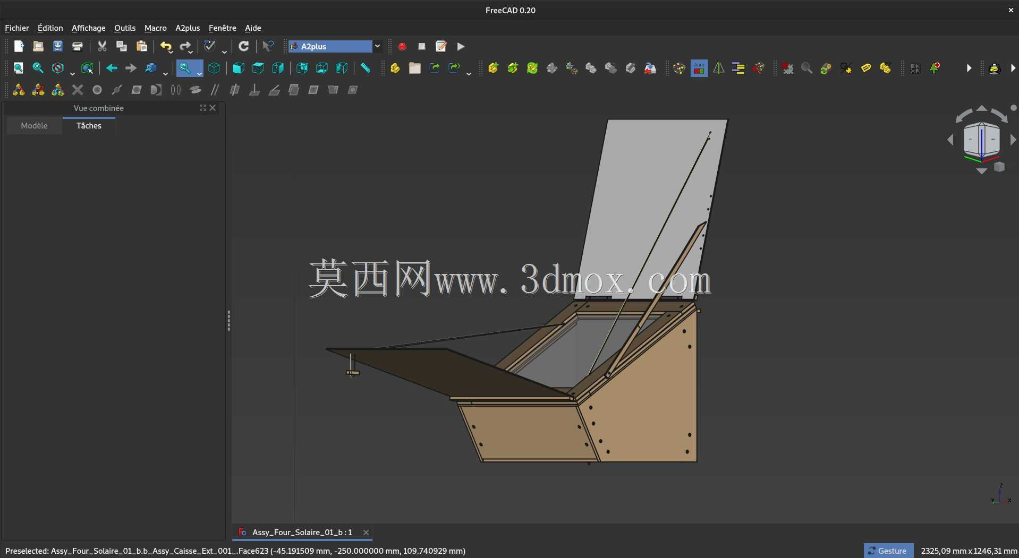This screenshot has width=1019, height=558.
Task: Open the Affichage menu
Action: [x=88, y=28]
